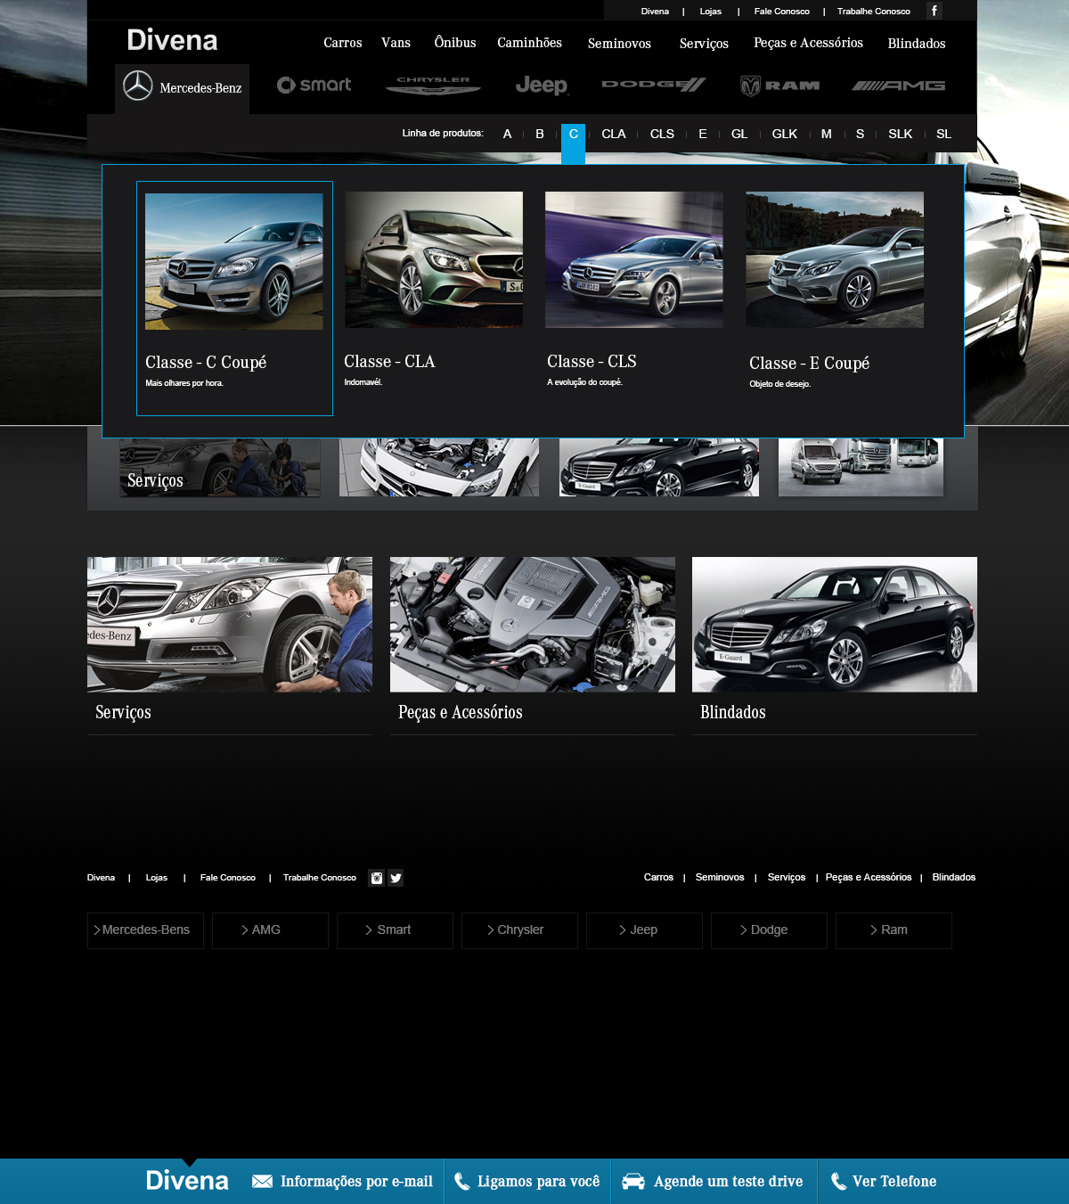Open the Caminhões menu
The height and width of the screenshot is (1204, 1069).
(530, 43)
